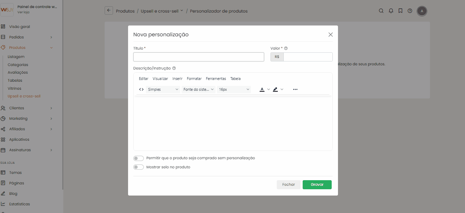Open the notifications bell icon
The height and width of the screenshot is (213, 465).
pos(391,11)
